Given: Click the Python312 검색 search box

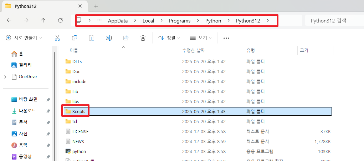Looking at the screenshot, I should click(x=334, y=20).
